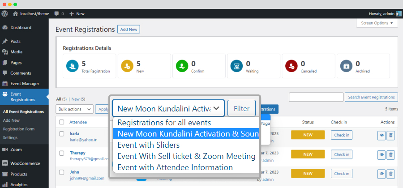This screenshot has height=188, width=403.
Task: Open Registration Form submenu item
Action: [x=19, y=129]
